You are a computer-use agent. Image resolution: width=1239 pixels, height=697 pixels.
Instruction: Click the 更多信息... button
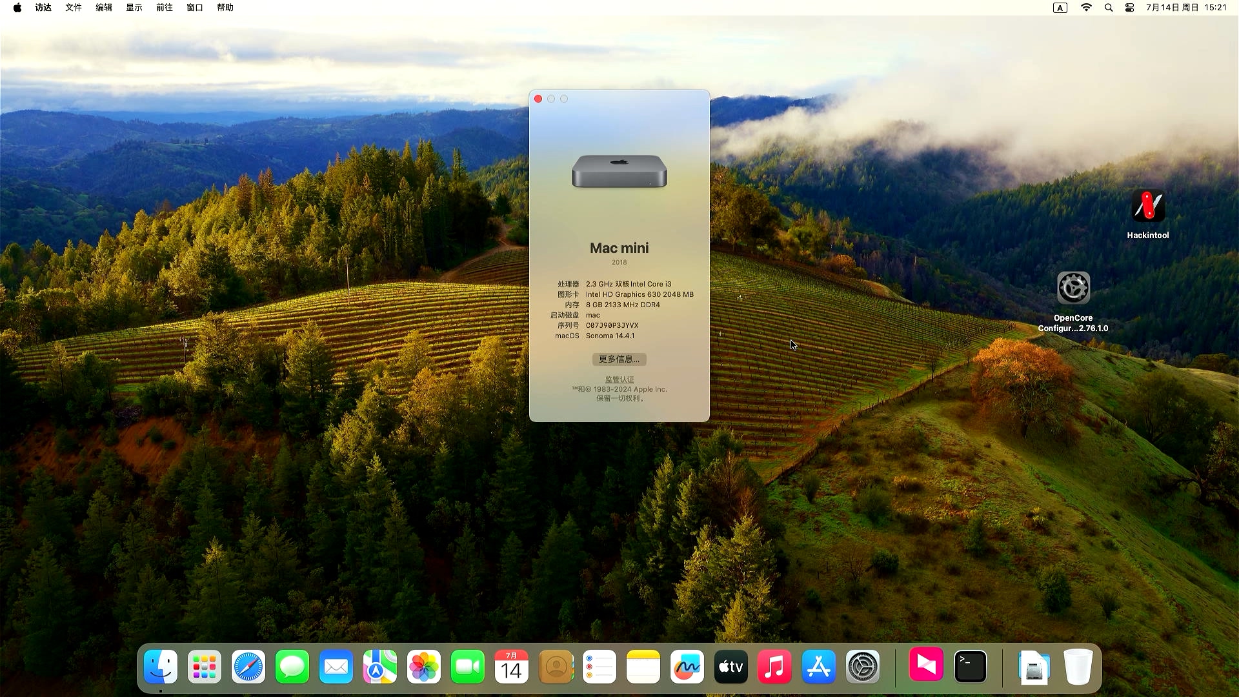pos(619,359)
